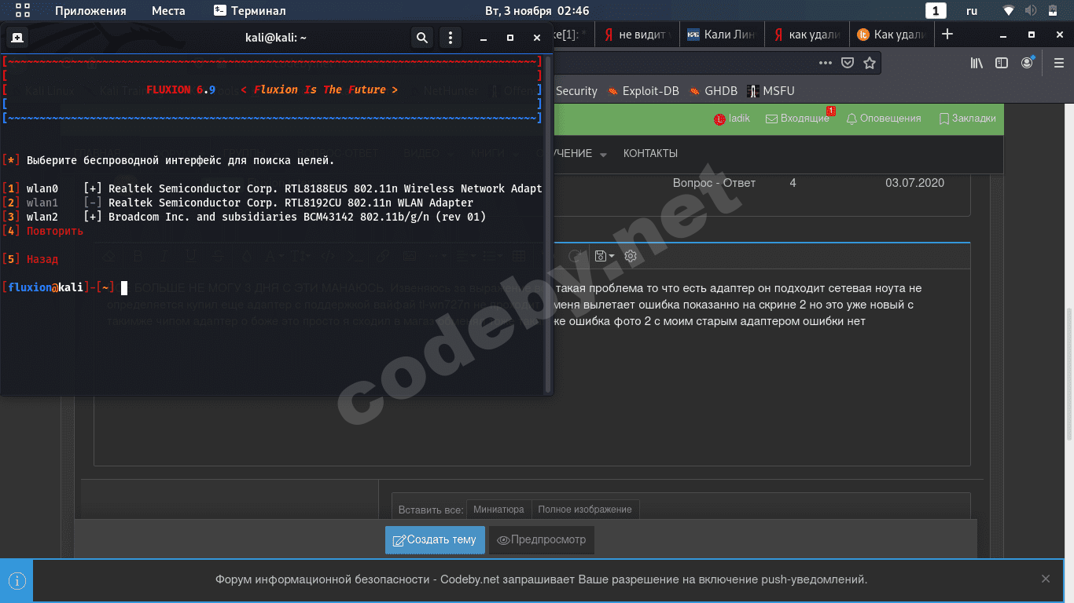1074x603 pixels.
Task: Switch keyboard layout indicator ru
Action: coord(972,11)
